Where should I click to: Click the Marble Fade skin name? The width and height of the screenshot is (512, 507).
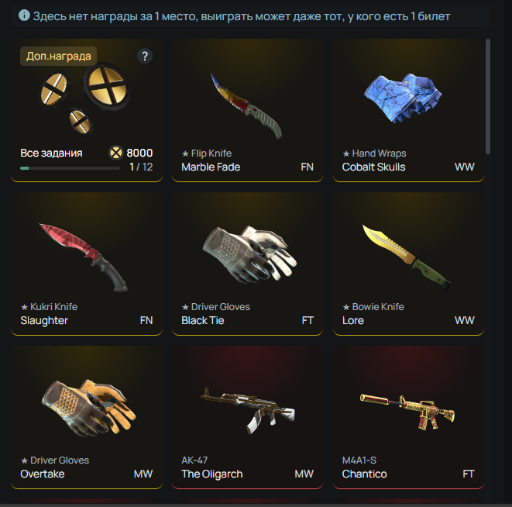point(211,167)
